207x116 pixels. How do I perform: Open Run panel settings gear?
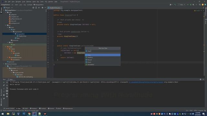coord(201,80)
